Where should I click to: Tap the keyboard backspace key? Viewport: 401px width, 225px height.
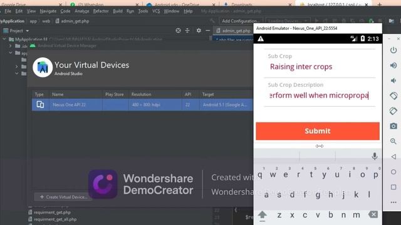373,214
